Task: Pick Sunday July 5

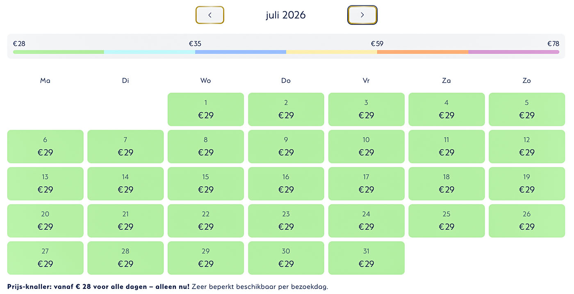Action: tap(526, 109)
